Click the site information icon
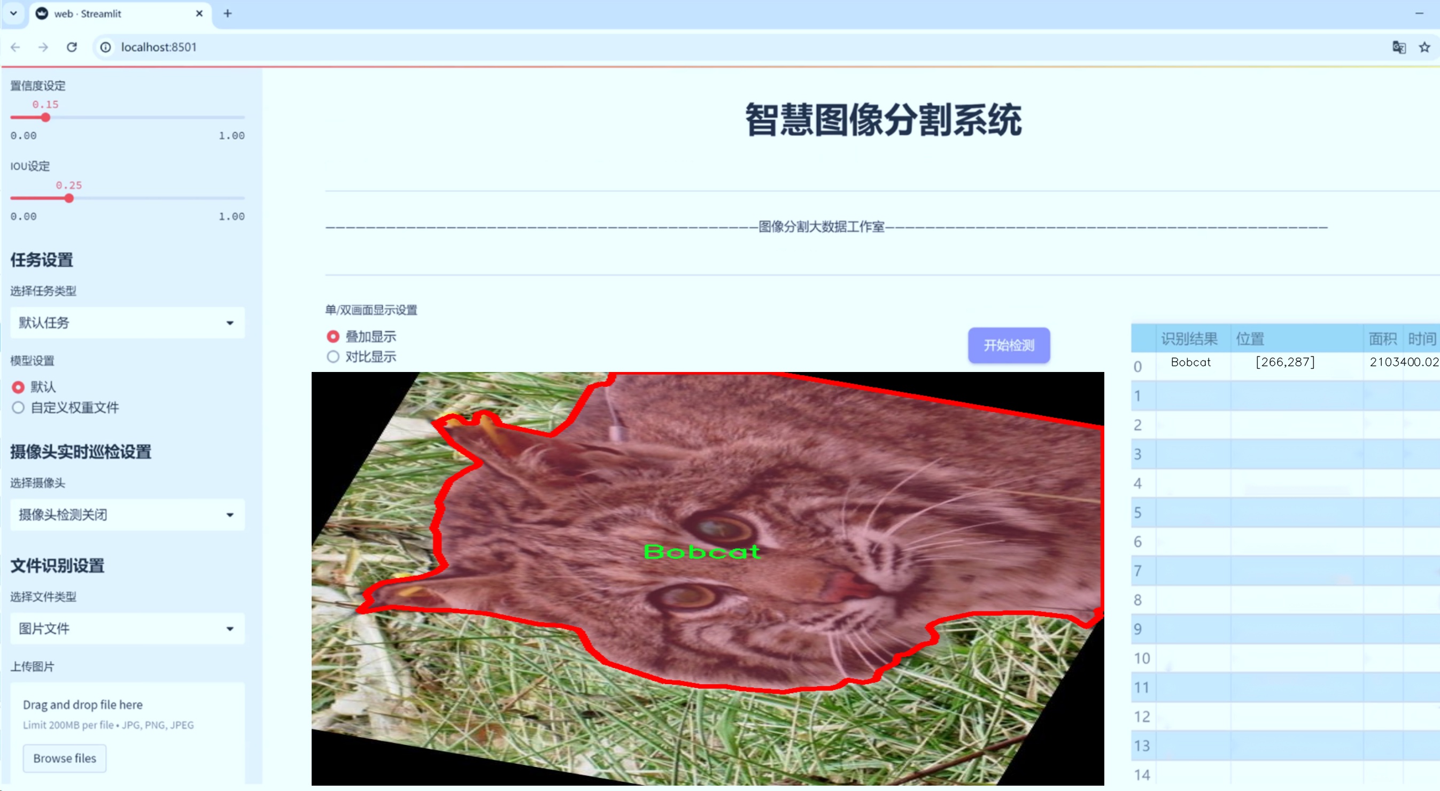Screen dimensions: 1440x791 (106, 47)
